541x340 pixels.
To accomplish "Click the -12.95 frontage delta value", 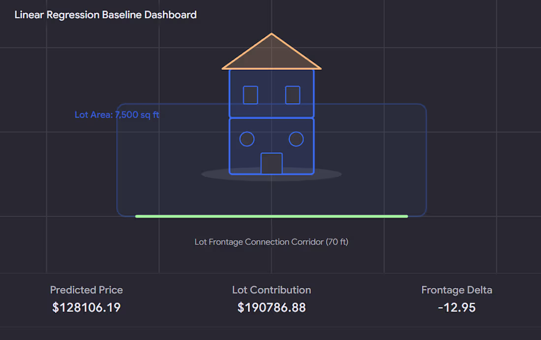I will coord(457,308).
